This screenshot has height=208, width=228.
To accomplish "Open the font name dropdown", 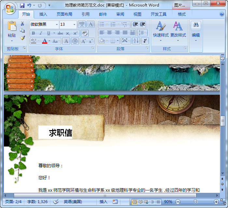I will [x=57, y=24].
